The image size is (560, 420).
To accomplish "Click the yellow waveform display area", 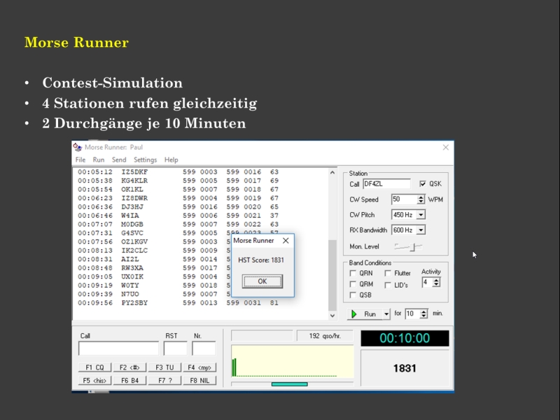I will coord(293,361).
